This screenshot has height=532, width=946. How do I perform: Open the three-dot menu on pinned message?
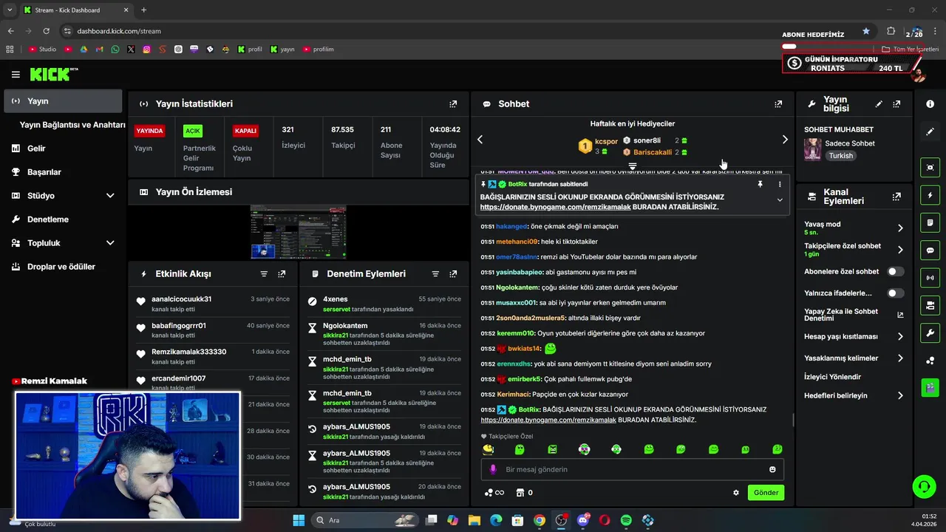[779, 184]
